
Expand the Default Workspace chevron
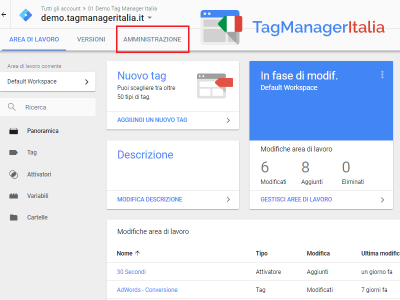[x=87, y=81]
